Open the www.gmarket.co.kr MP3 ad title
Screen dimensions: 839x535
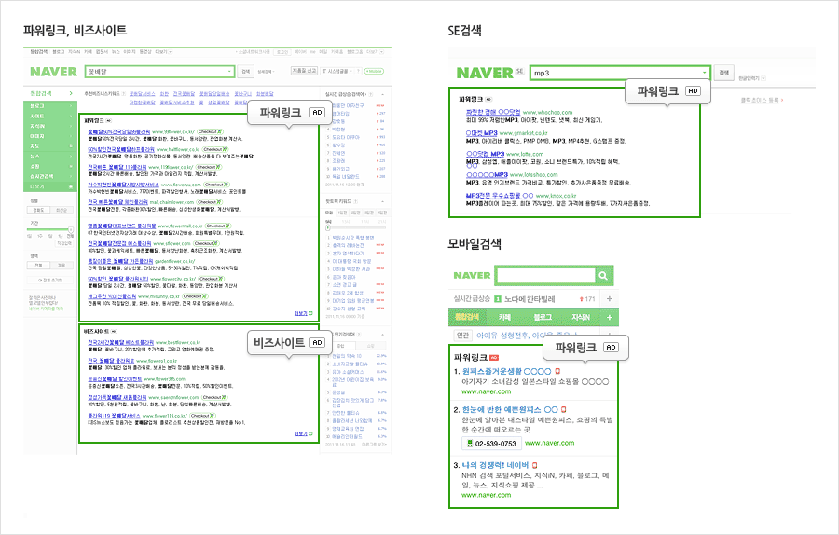[482, 133]
